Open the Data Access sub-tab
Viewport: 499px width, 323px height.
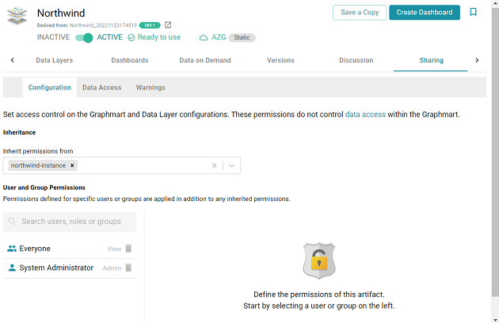point(102,87)
